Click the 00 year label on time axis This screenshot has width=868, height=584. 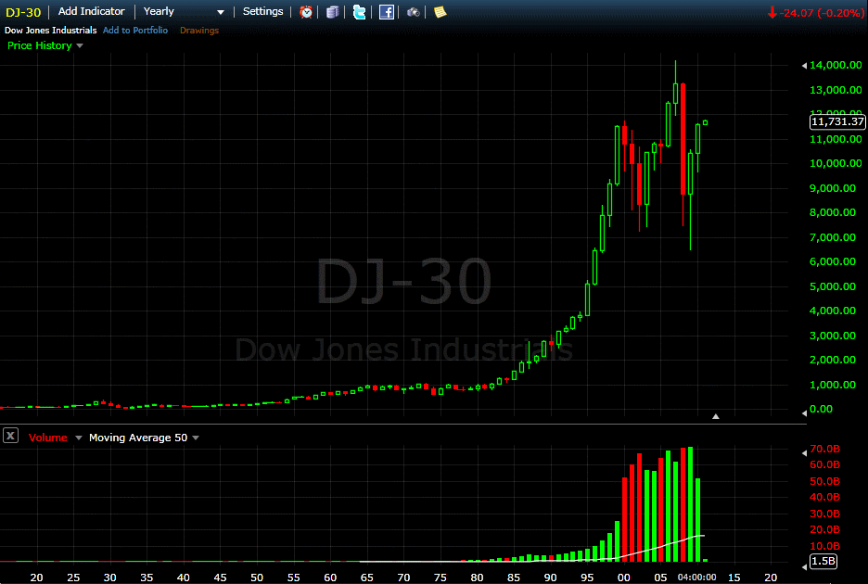click(624, 578)
